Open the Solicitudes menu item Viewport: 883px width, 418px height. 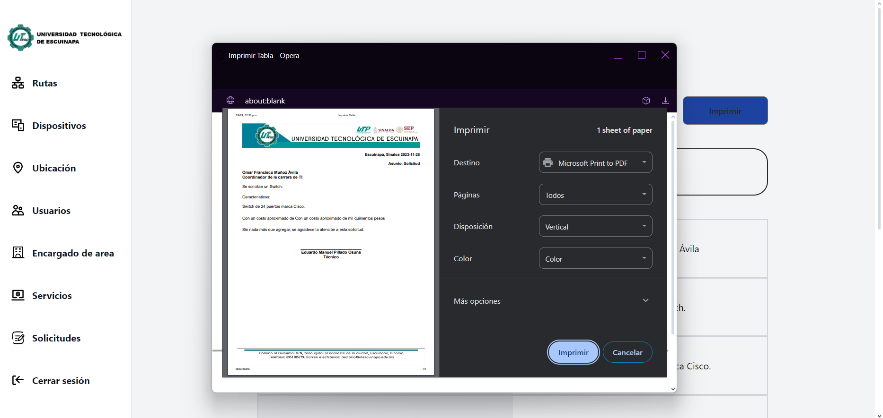(x=56, y=338)
